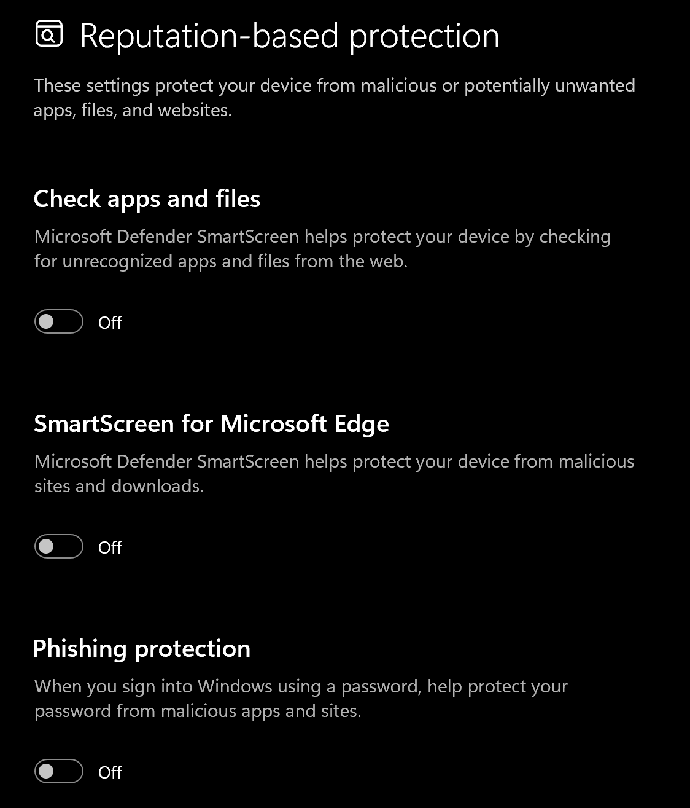Viewport: 690px width, 808px height.
Task: Click "These settings protect your device" intro line
Action: pos(335,85)
